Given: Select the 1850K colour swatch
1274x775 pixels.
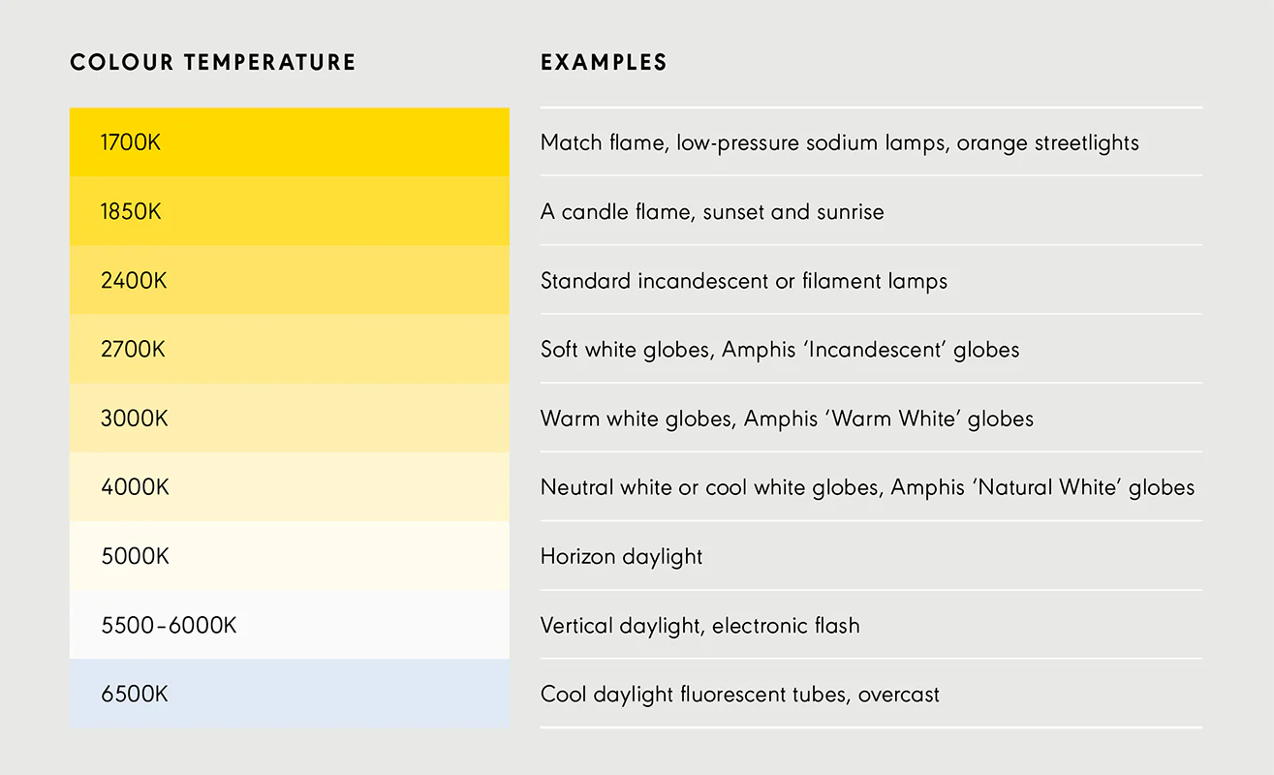Looking at the screenshot, I should tap(290, 210).
